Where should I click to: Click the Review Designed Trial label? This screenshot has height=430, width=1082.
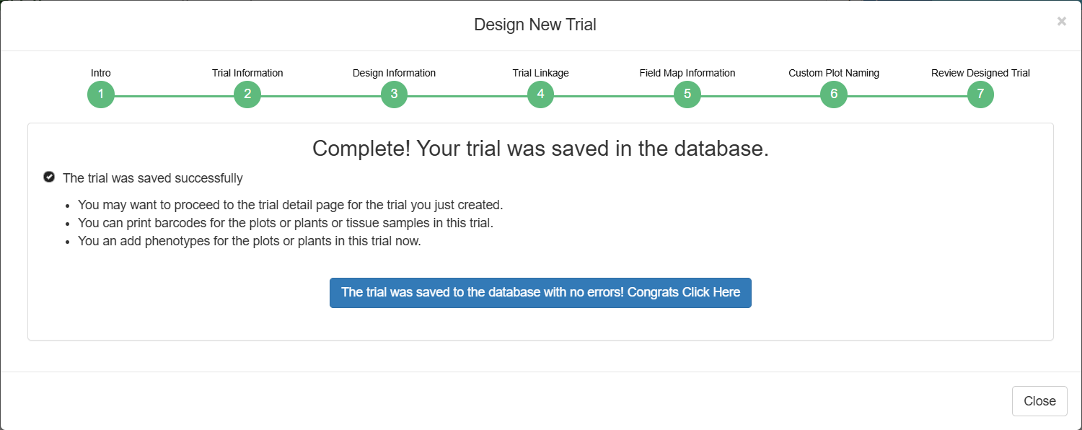(980, 73)
